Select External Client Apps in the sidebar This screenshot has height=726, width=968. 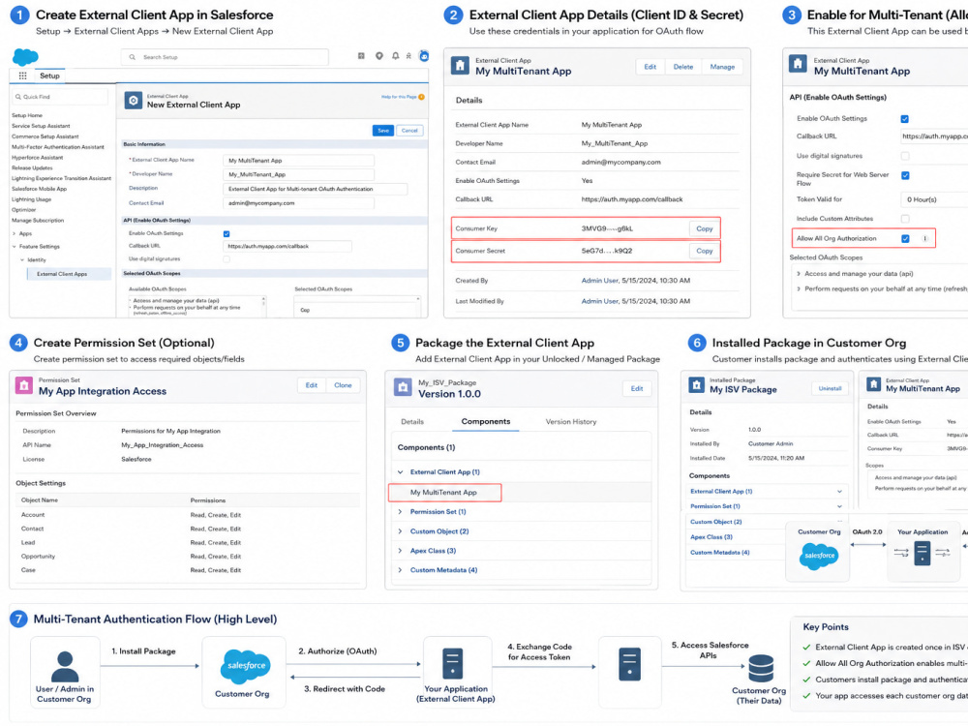pyautogui.click(x=69, y=274)
